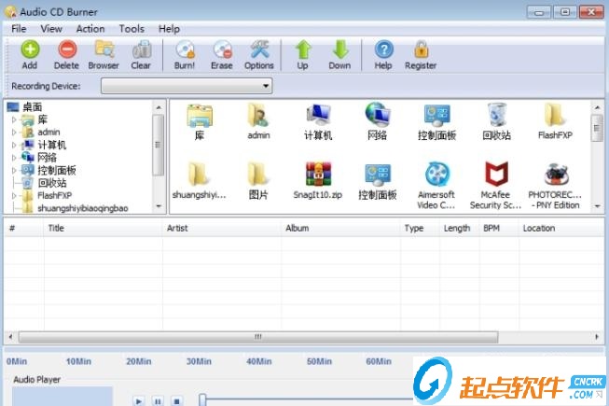Screen dimensions: 609x406
Task: Expand the FlashFXP tree node
Action: [x=14, y=195]
